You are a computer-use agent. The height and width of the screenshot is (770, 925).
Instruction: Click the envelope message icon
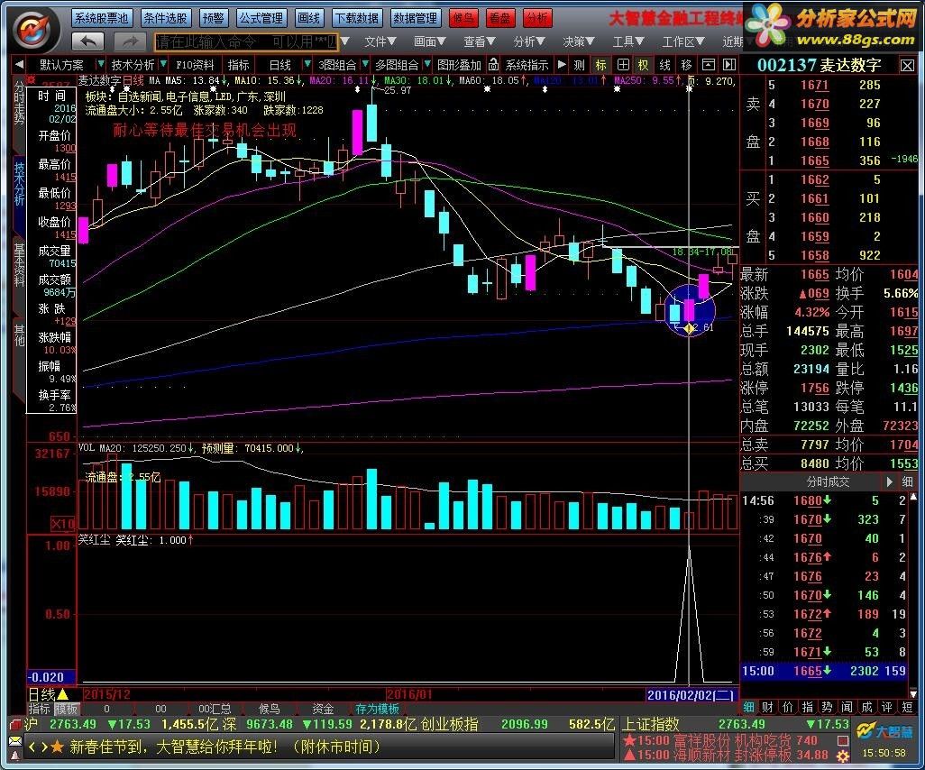pyautogui.click(x=16, y=741)
